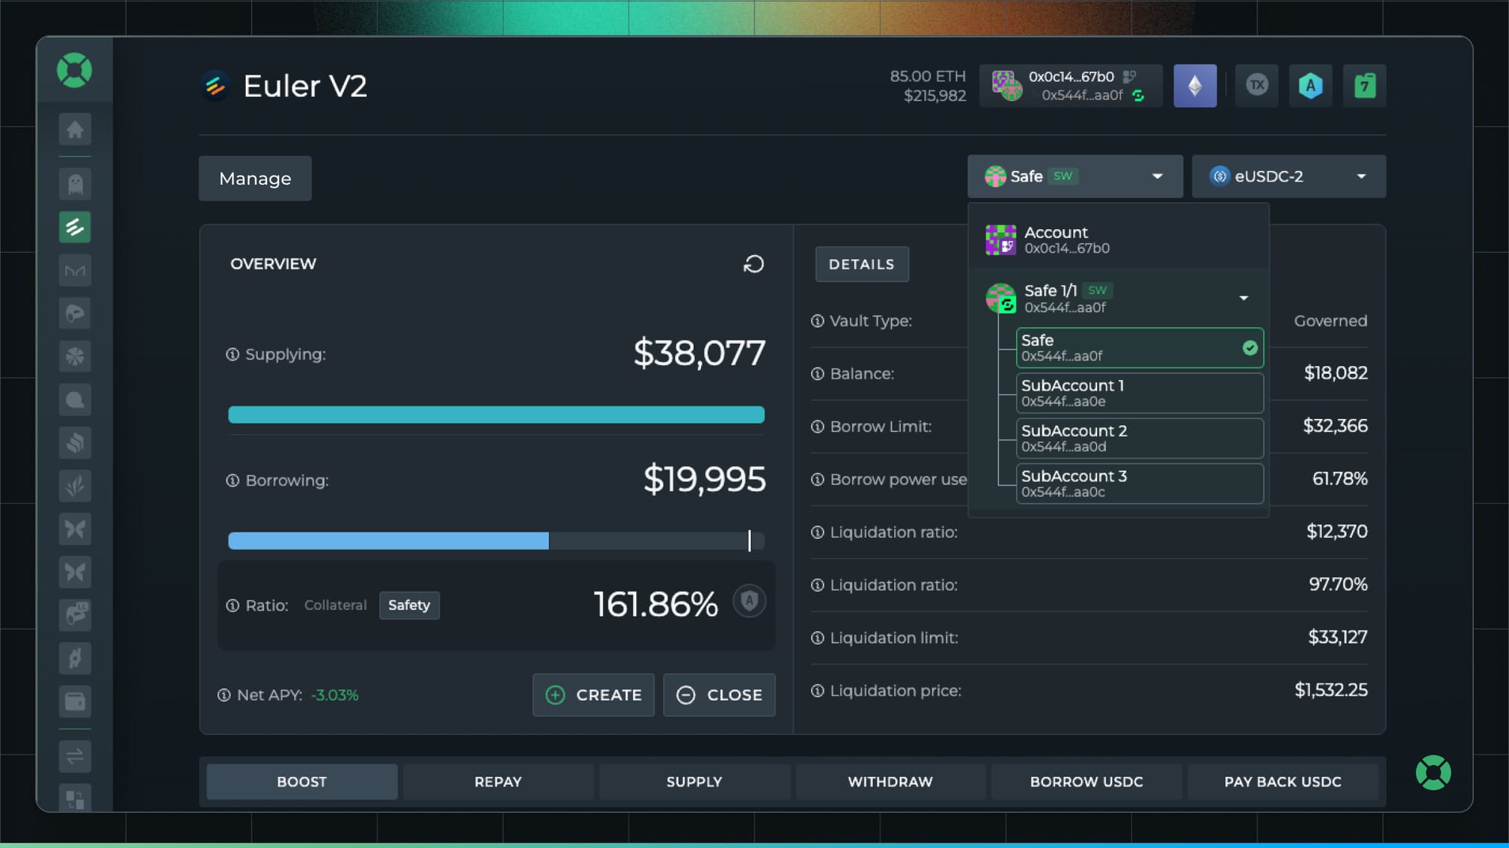
Task: Click the info icon beside Borrow Limit
Action: click(x=817, y=427)
